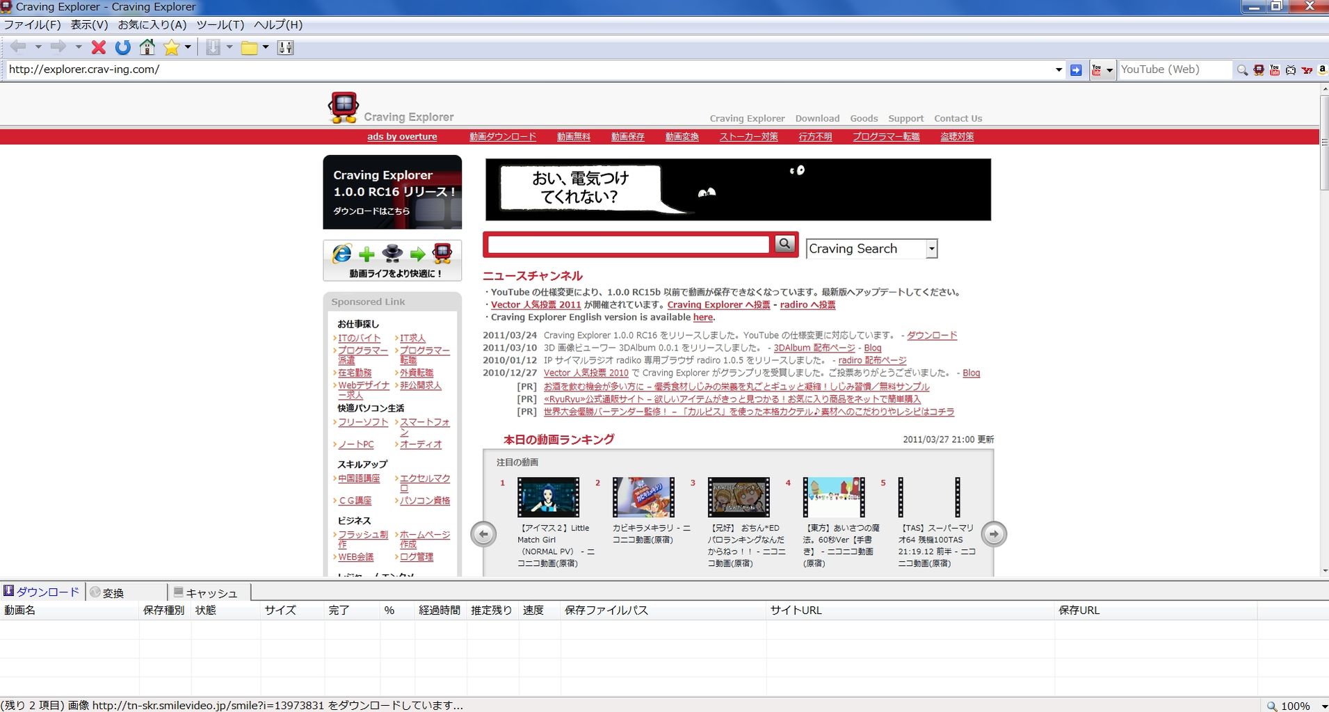Click the download arrow toolbar icon

point(214,47)
